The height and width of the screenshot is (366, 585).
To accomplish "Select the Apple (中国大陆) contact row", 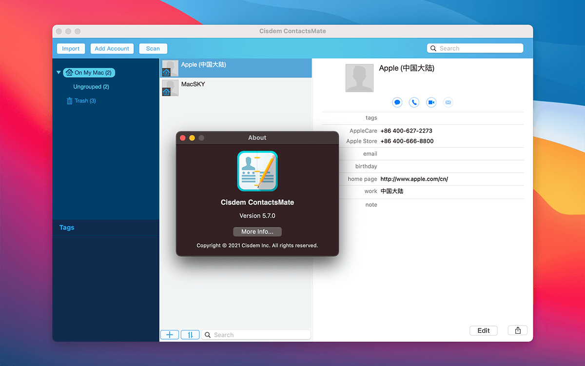I will pos(235,68).
